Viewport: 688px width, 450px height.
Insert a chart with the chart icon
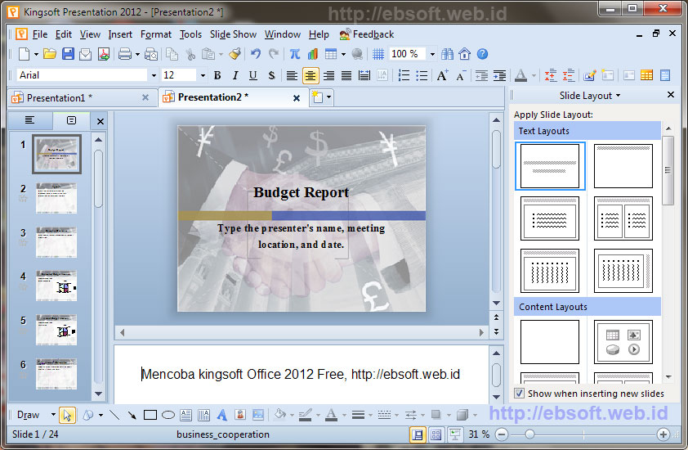point(312,54)
